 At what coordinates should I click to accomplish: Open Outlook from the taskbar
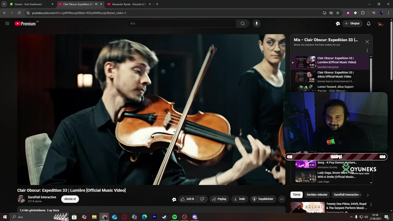pyautogui.click(x=114, y=217)
